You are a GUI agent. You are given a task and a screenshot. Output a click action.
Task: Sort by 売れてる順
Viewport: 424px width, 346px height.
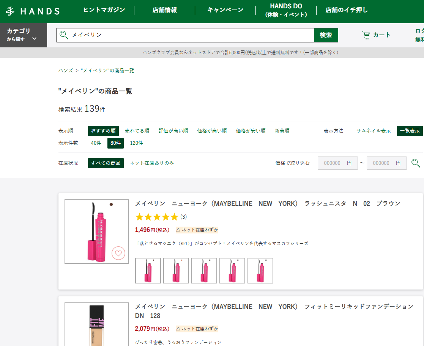pyautogui.click(x=137, y=131)
